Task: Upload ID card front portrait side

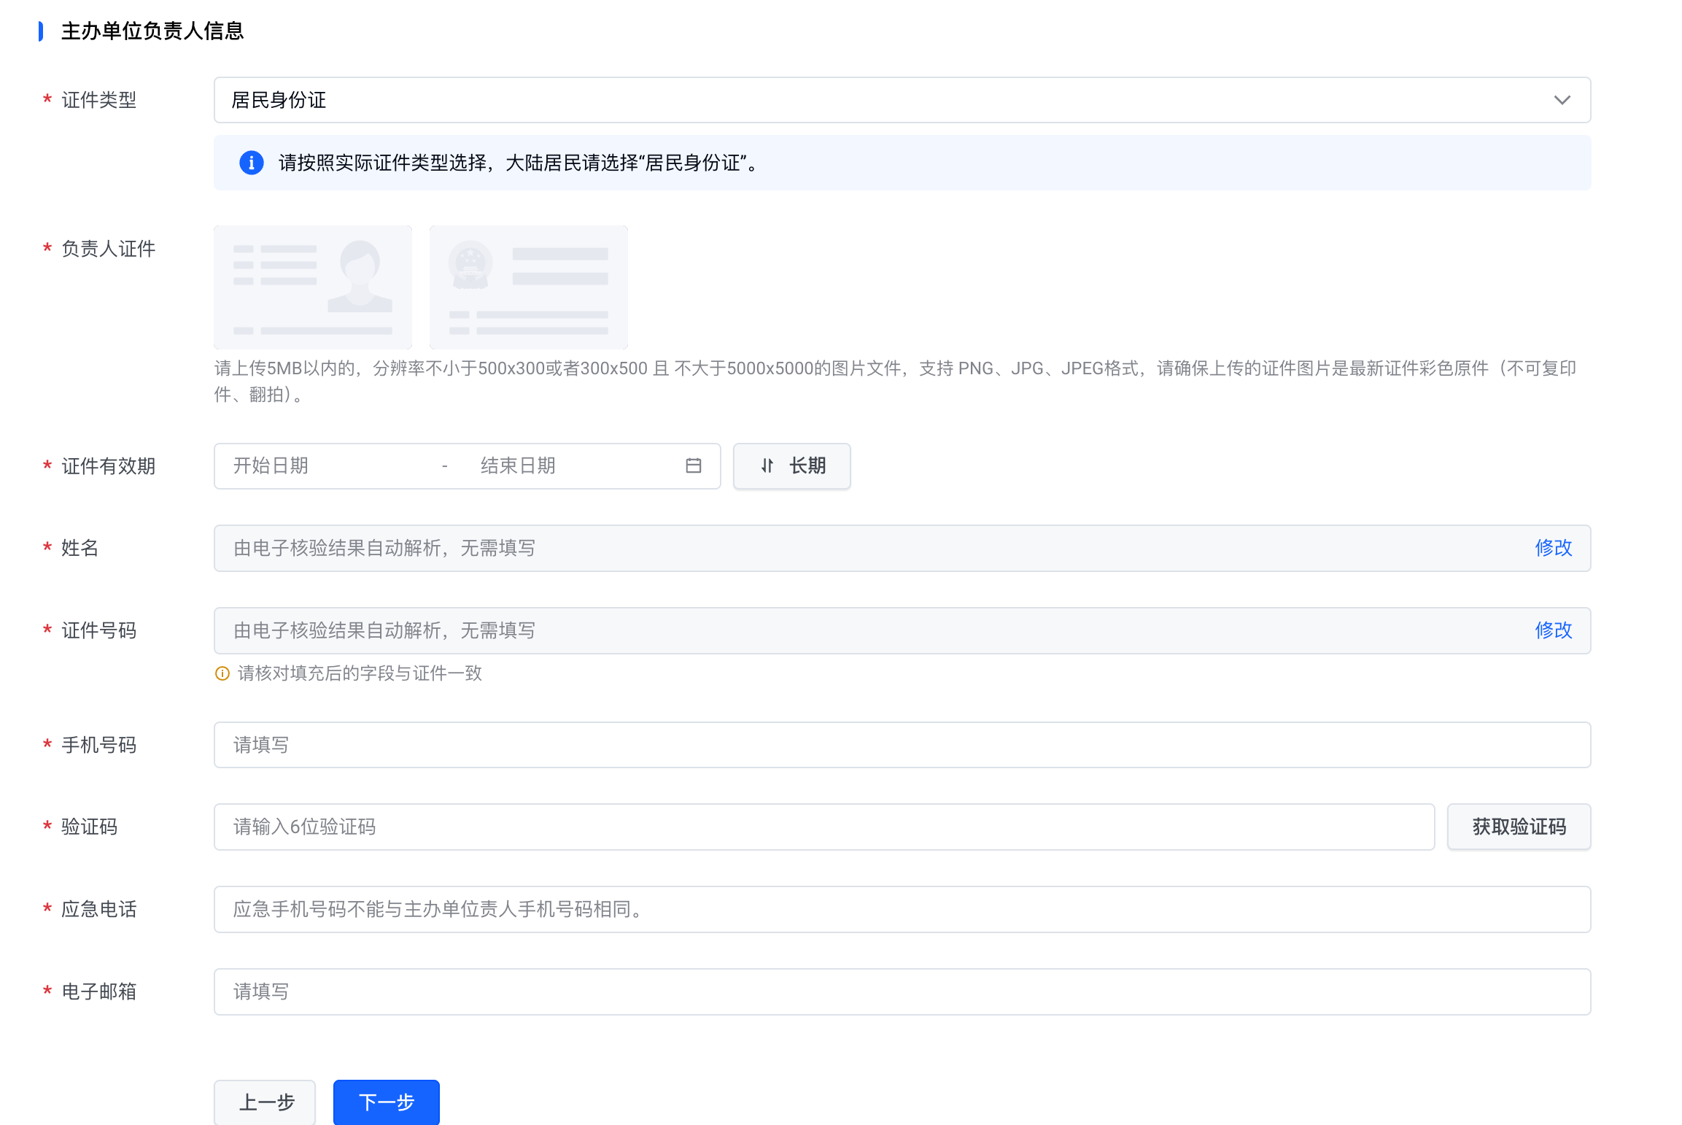Action: [x=313, y=287]
